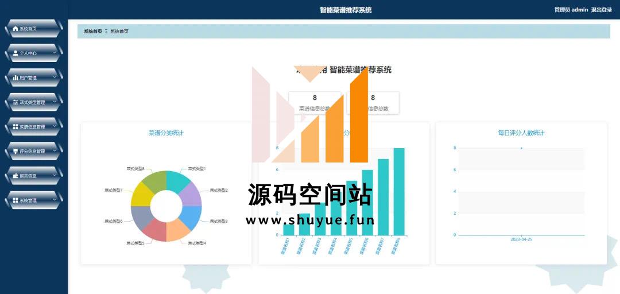Click the icon beside 留言信息
620x294 pixels.
pyautogui.click(x=15, y=176)
